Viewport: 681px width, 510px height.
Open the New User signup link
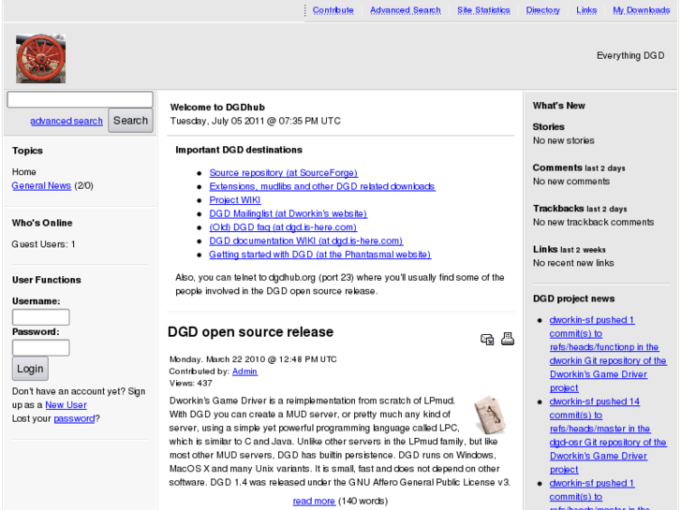point(66,405)
